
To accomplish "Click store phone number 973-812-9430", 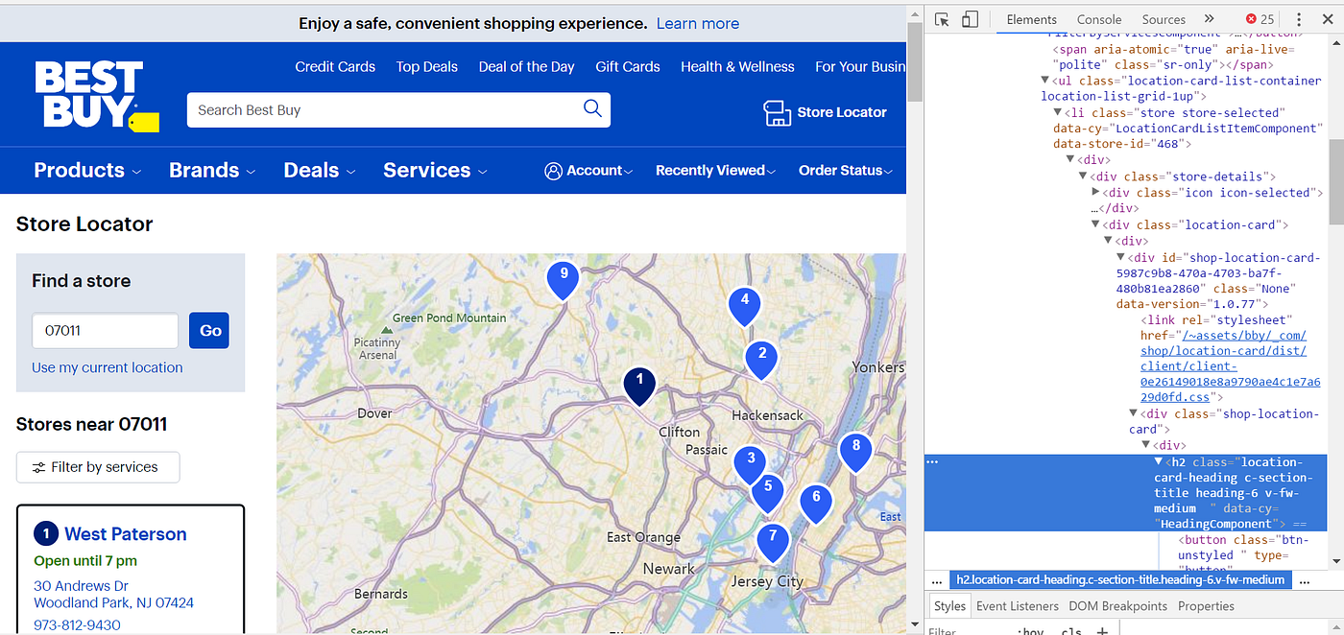I will tap(77, 625).
